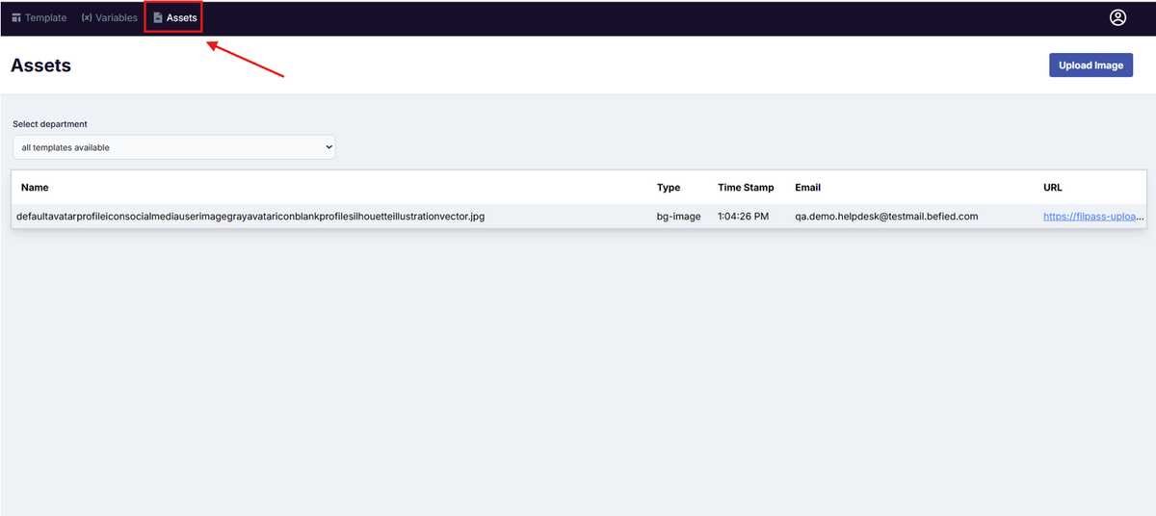This screenshot has height=516, width=1156.
Task: Click the Upload Image button
Action: 1090,65
